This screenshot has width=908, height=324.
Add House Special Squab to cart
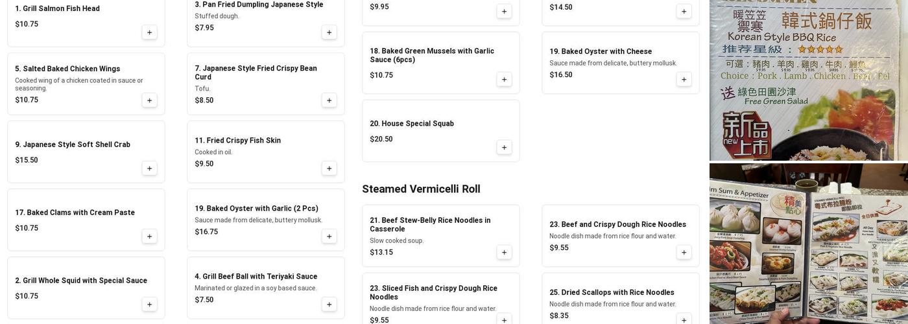click(504, 147)
